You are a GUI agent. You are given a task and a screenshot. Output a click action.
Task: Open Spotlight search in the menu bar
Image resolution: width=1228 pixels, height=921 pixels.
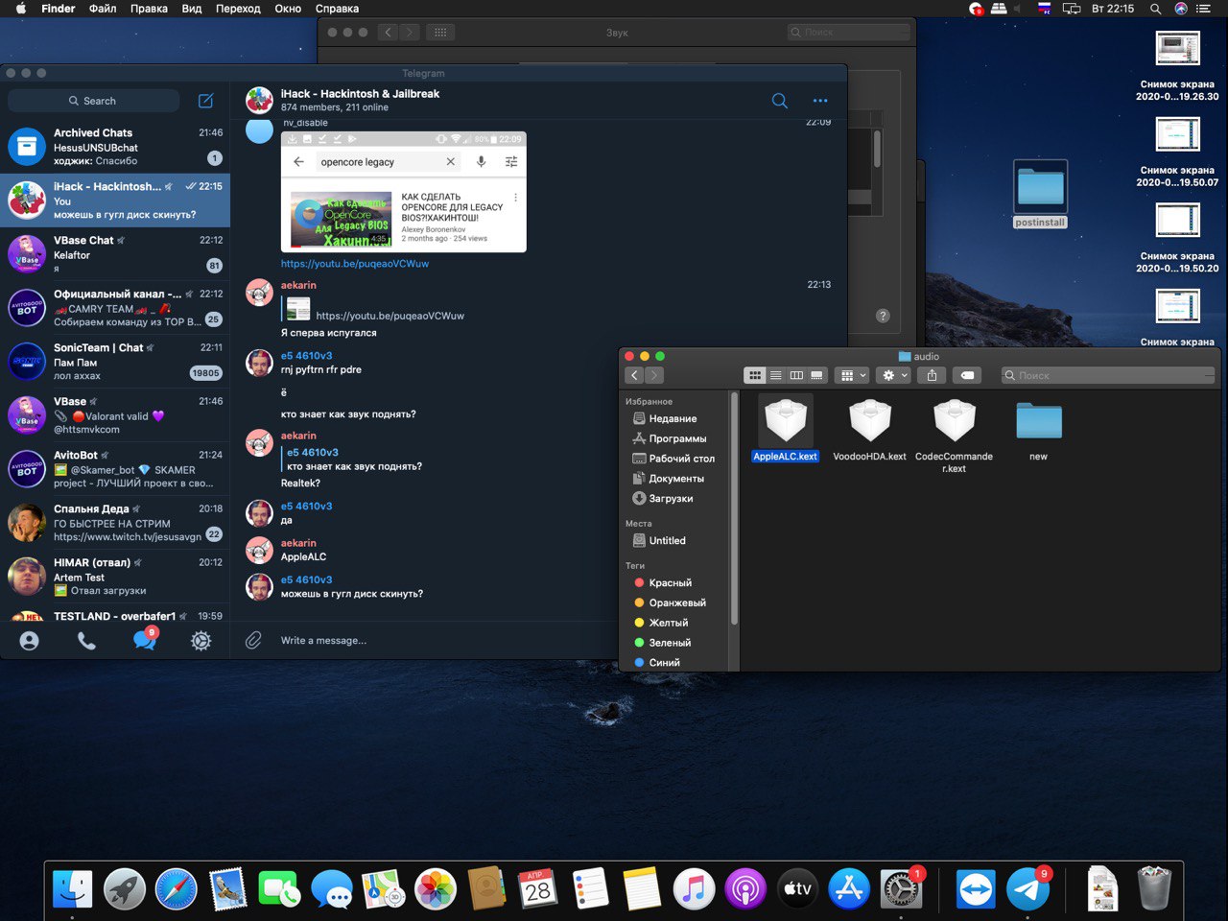1155,9
